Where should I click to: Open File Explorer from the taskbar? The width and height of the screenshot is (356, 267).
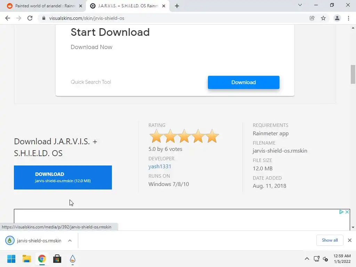(26, 259)
